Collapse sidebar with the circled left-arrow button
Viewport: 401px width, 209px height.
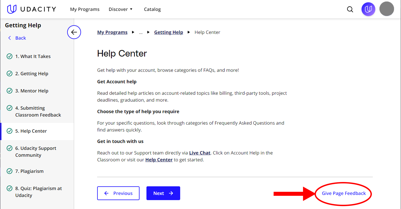pos(74,32)
